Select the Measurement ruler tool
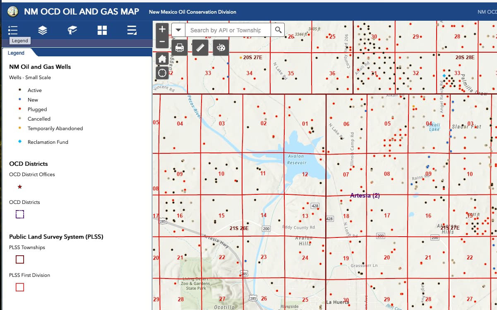Viewport: 497px width, 310px height. [x=200, y=48]
